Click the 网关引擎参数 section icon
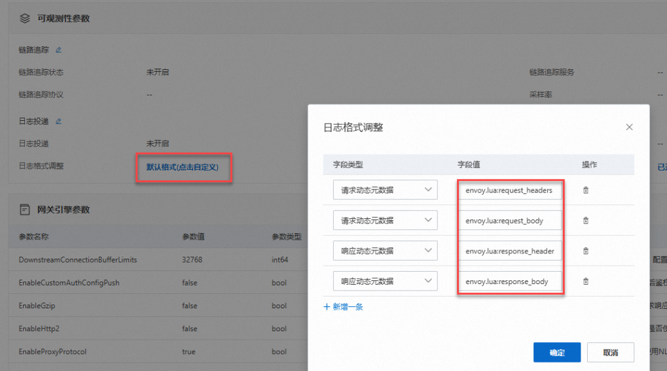Image resolution: width=667 pixels, height=371 pixels. 25,209
